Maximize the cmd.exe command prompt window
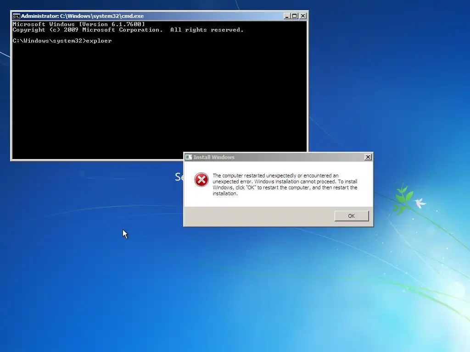The width and height of the screenshot is (470, 352). click(295, 16)
